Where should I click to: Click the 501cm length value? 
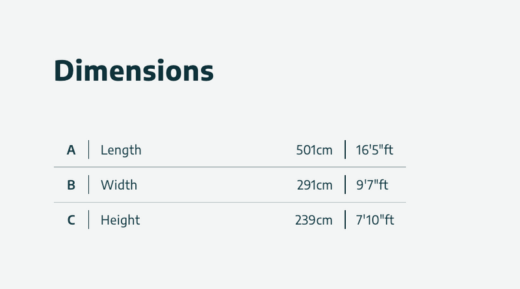pyautogui.click(x=314, y=150)
